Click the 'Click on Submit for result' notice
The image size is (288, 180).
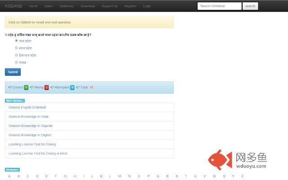tap(89, 22)
